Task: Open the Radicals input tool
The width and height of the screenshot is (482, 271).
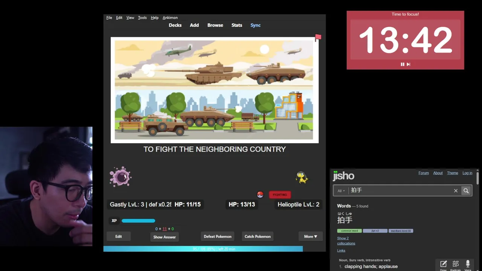Action: click(455, 266)
